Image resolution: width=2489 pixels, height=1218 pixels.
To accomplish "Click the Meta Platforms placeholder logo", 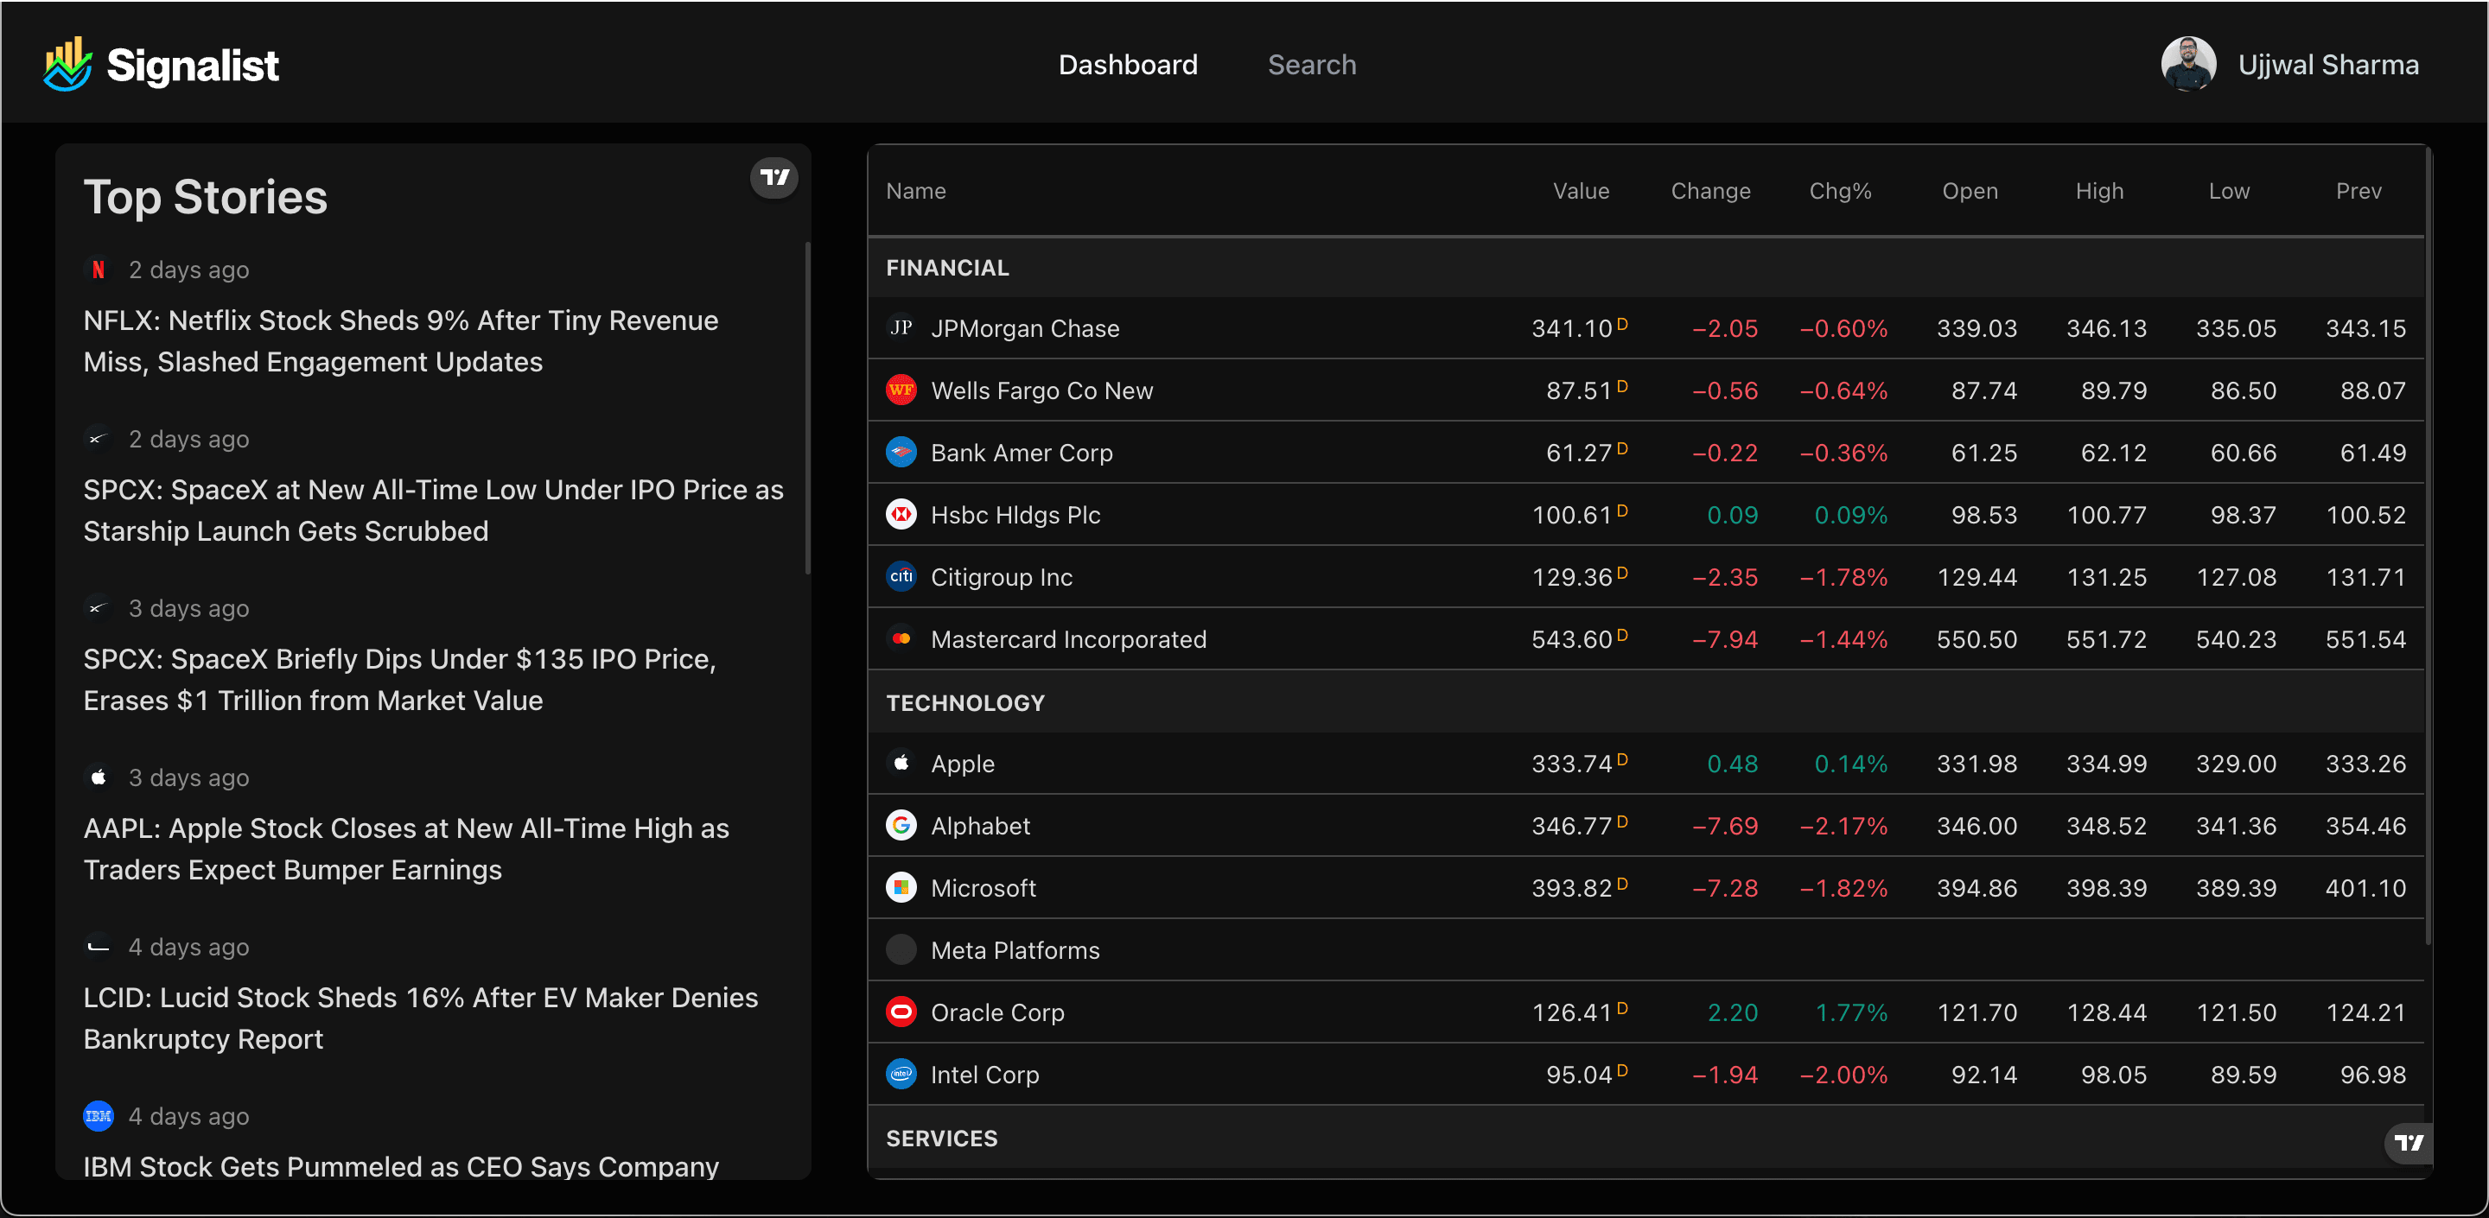I will coord(901,949).
